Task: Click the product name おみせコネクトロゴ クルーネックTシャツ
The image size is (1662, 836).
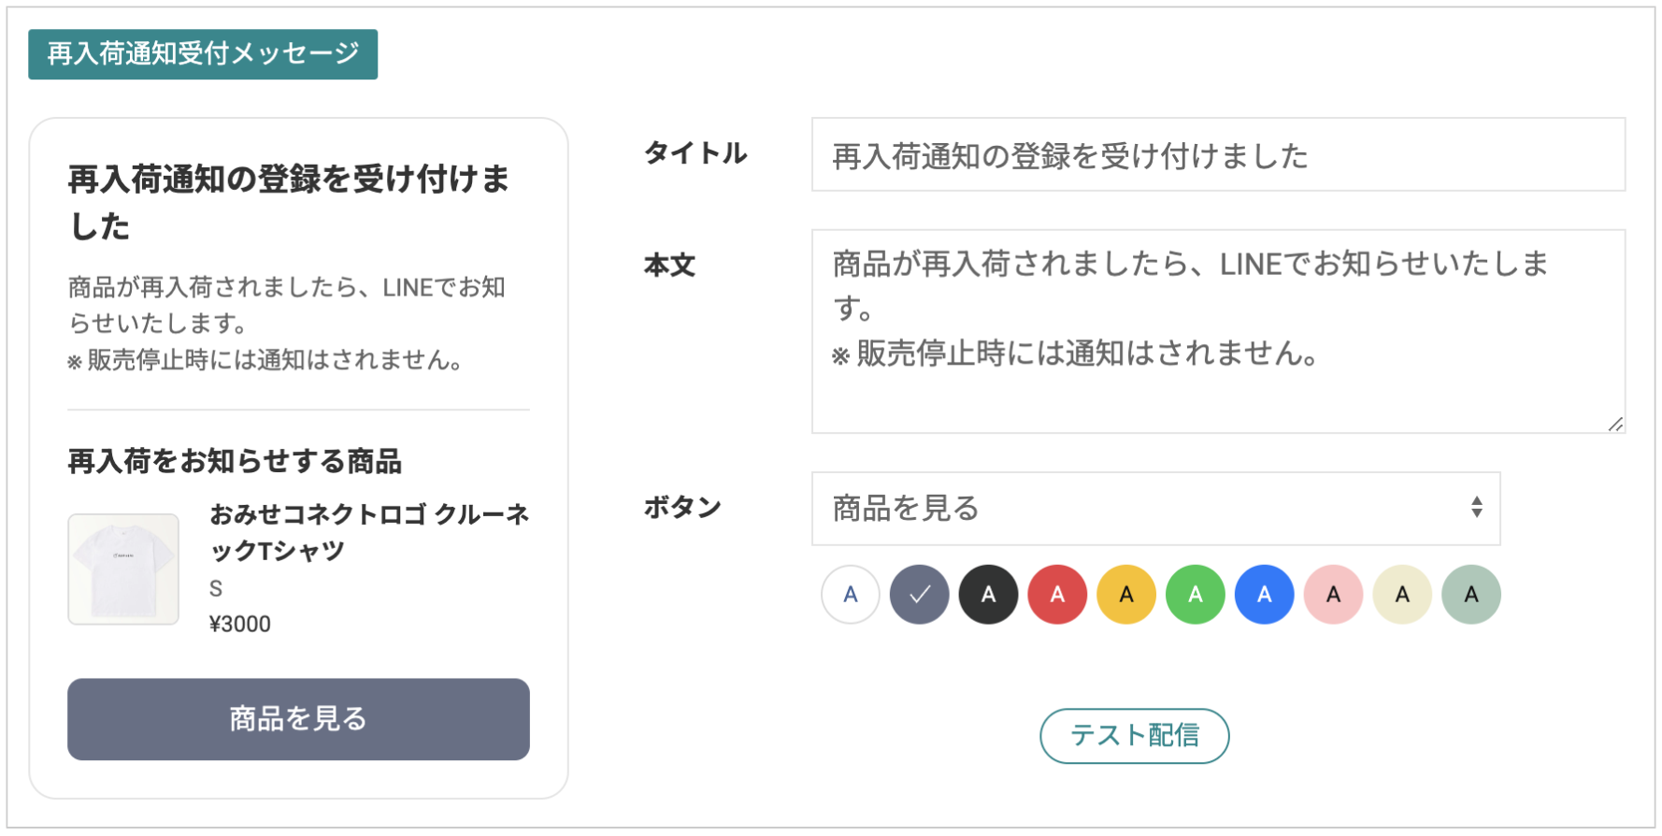Action: (369, 532)
